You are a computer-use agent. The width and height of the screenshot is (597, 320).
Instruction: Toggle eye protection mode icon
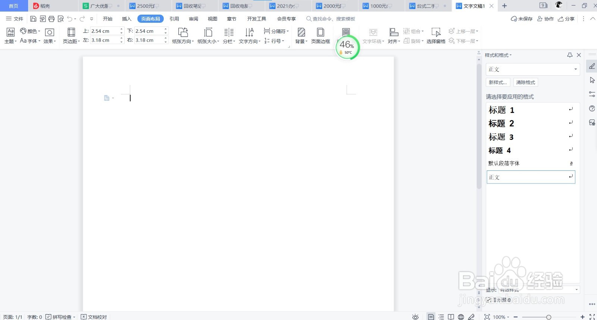(x=415, y=317)
